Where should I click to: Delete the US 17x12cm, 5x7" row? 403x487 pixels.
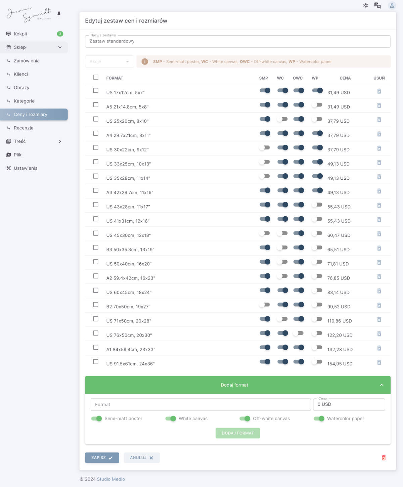(379, 91)
